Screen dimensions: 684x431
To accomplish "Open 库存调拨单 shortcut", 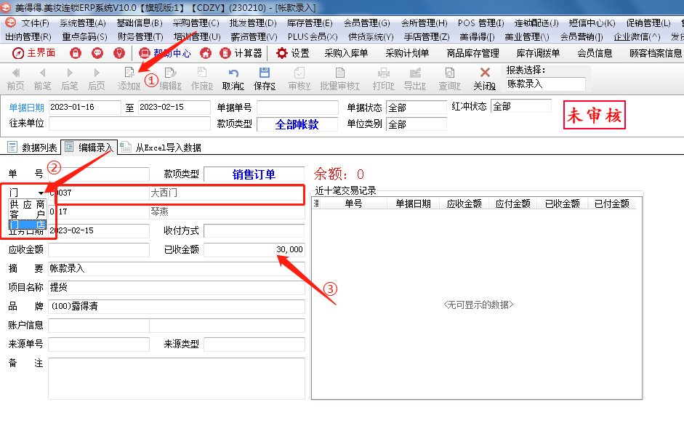I will point(538,53).
